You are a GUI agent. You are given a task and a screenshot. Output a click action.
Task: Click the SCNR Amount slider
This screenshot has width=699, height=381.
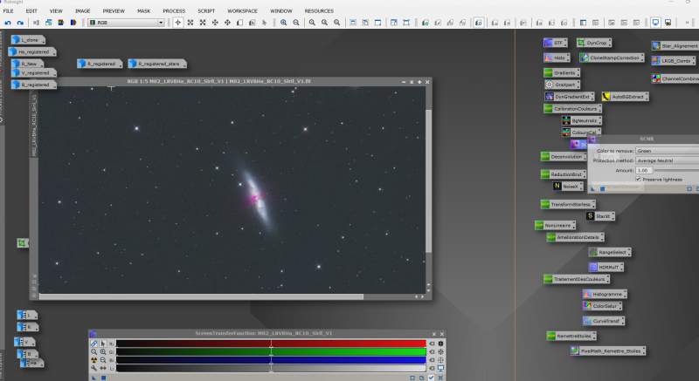coord(676,170)
